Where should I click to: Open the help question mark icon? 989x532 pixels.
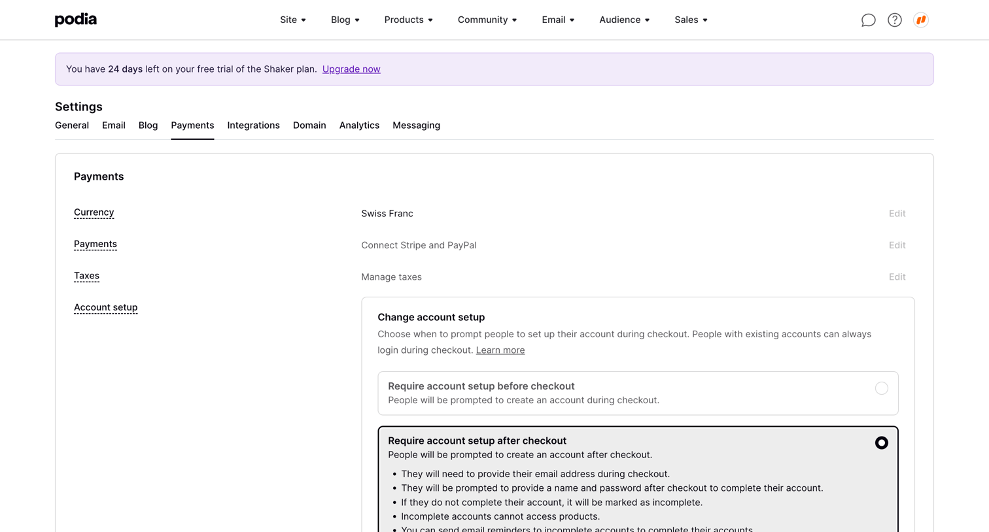coord(894,20)
